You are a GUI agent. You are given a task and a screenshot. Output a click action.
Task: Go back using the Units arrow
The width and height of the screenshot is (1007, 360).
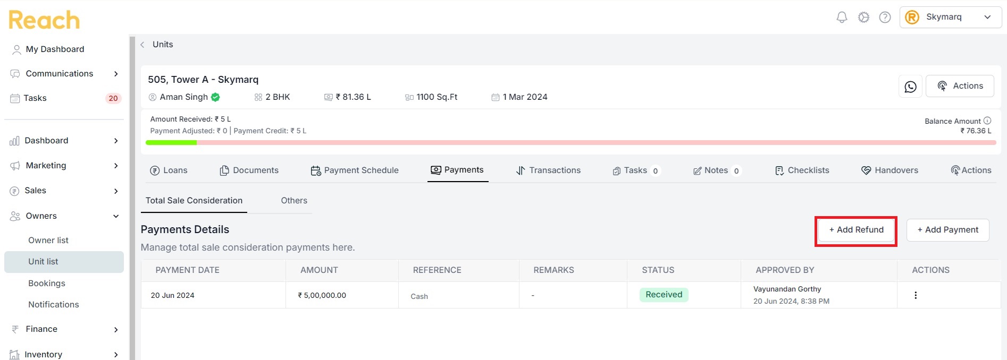click(x=142, y=45)
